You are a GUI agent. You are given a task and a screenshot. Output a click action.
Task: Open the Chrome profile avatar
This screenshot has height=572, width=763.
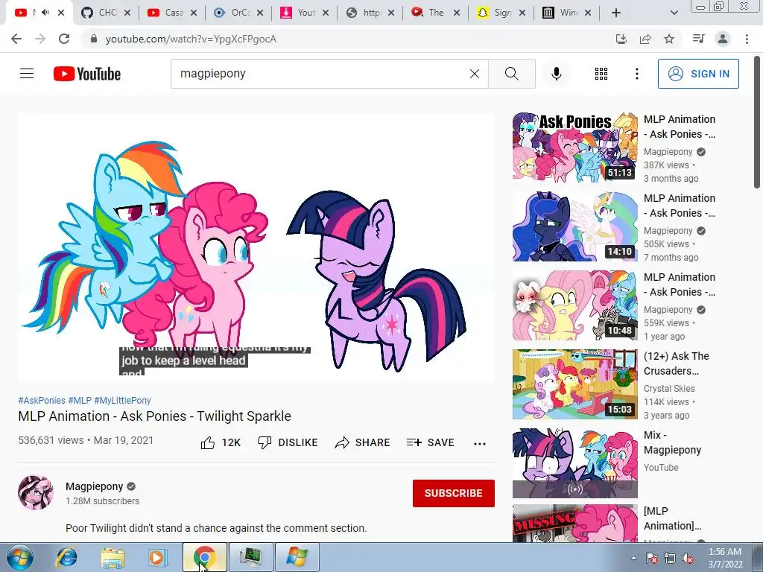723,39
